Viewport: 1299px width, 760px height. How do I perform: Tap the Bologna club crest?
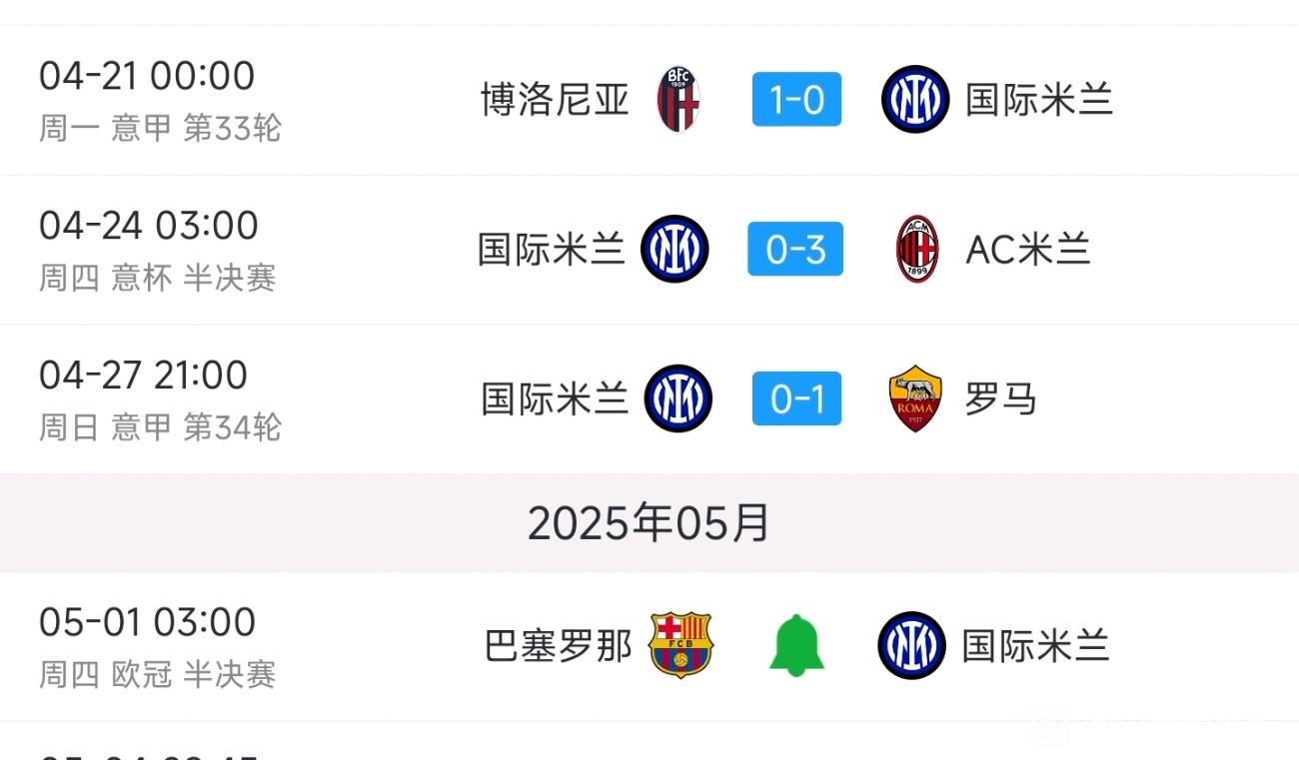678,99
